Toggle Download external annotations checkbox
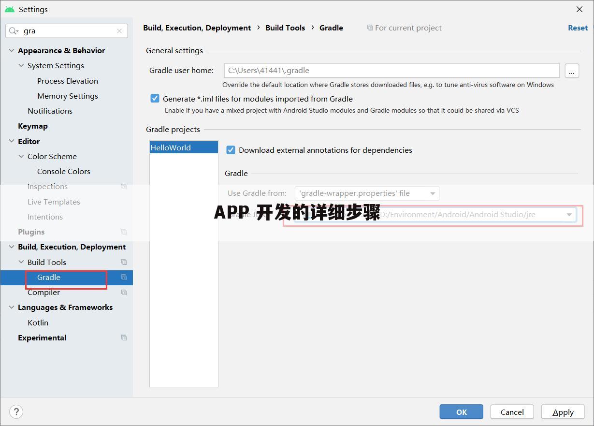Viewport: 594px width, 426px height. (x=231, y=150)
